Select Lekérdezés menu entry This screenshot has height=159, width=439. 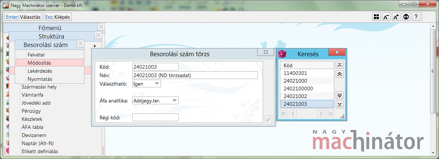pyautogui.click(x=50, y=71)
